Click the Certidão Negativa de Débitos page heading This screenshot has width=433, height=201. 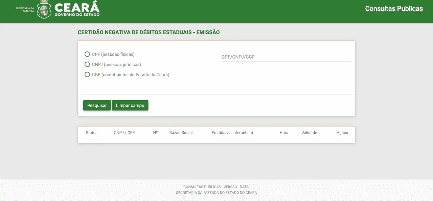click(149, 32)
